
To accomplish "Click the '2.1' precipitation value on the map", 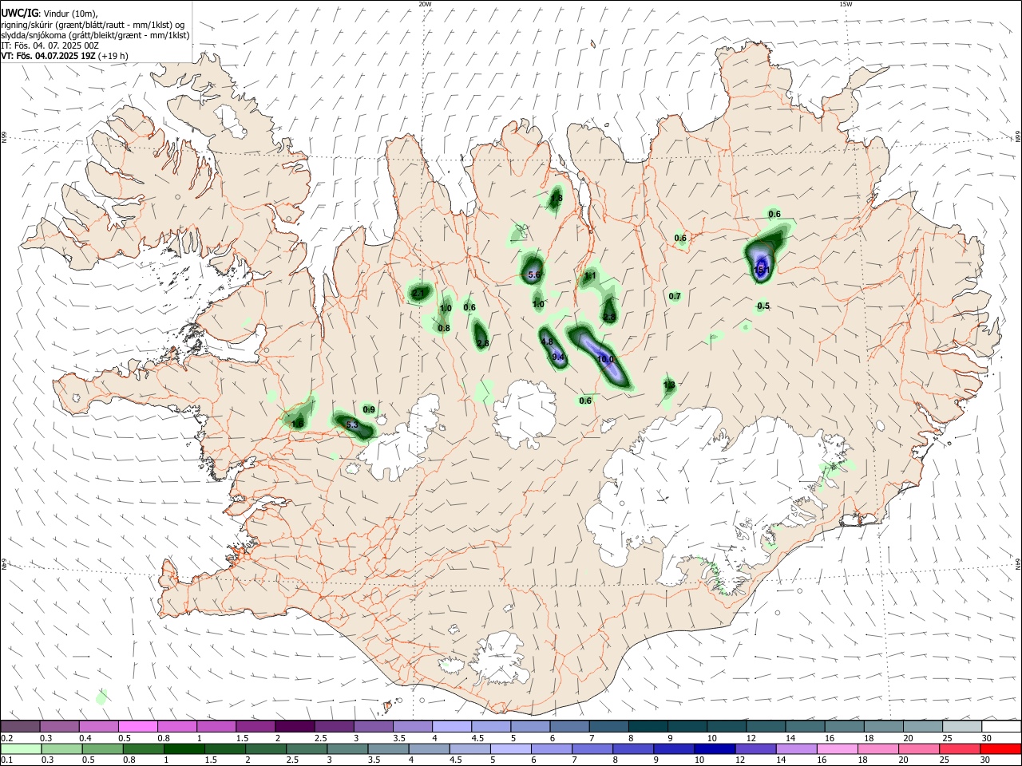I will pos(418,294).
